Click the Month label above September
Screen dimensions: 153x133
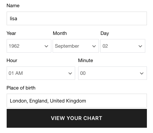coord(60,33)
